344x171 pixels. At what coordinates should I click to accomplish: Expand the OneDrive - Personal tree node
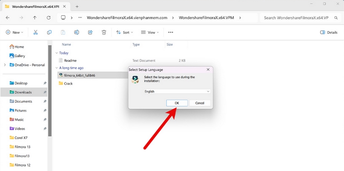coord(5,65)
